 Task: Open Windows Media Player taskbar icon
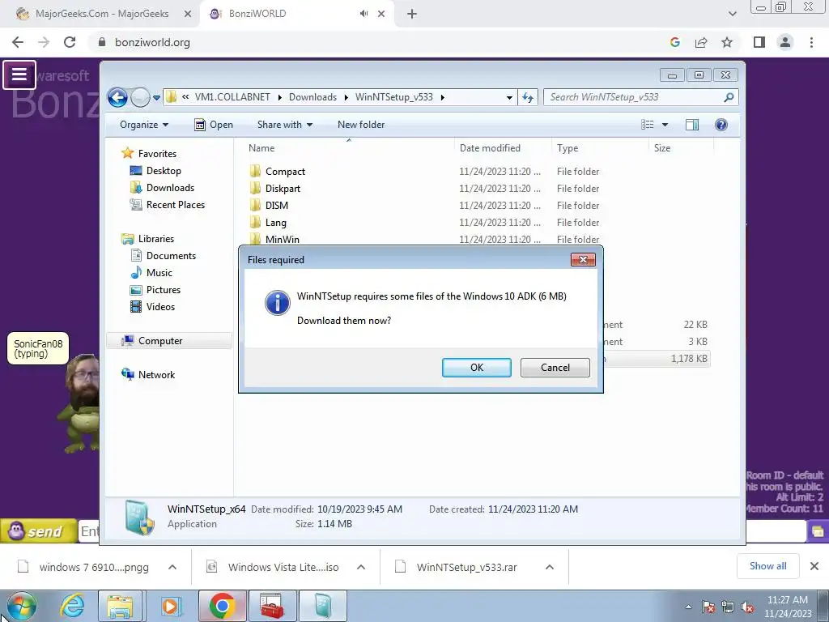click(x=170, y=606)
